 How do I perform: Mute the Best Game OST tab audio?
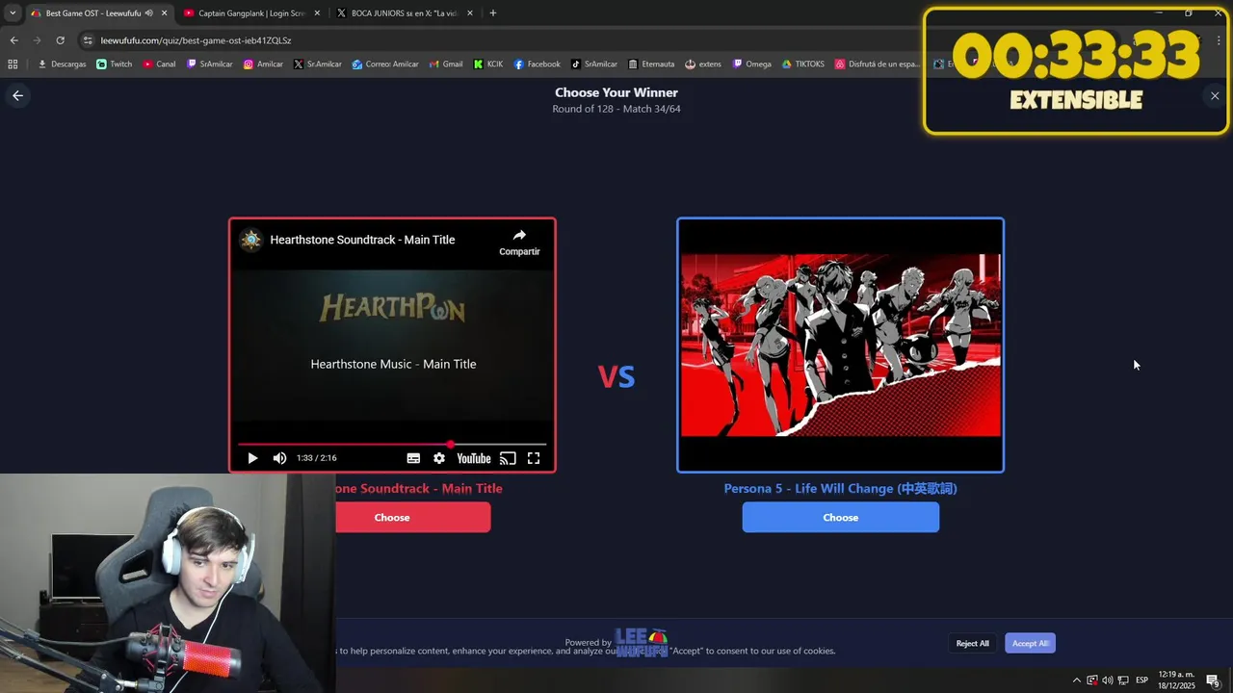point(149,13)
